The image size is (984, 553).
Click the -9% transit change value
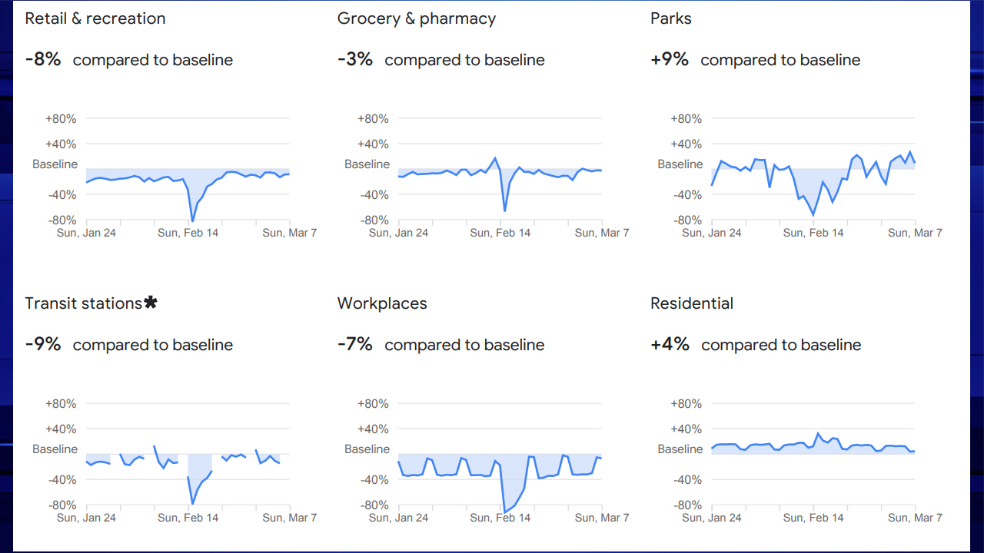pyautogui.click(x=43, y=345)
